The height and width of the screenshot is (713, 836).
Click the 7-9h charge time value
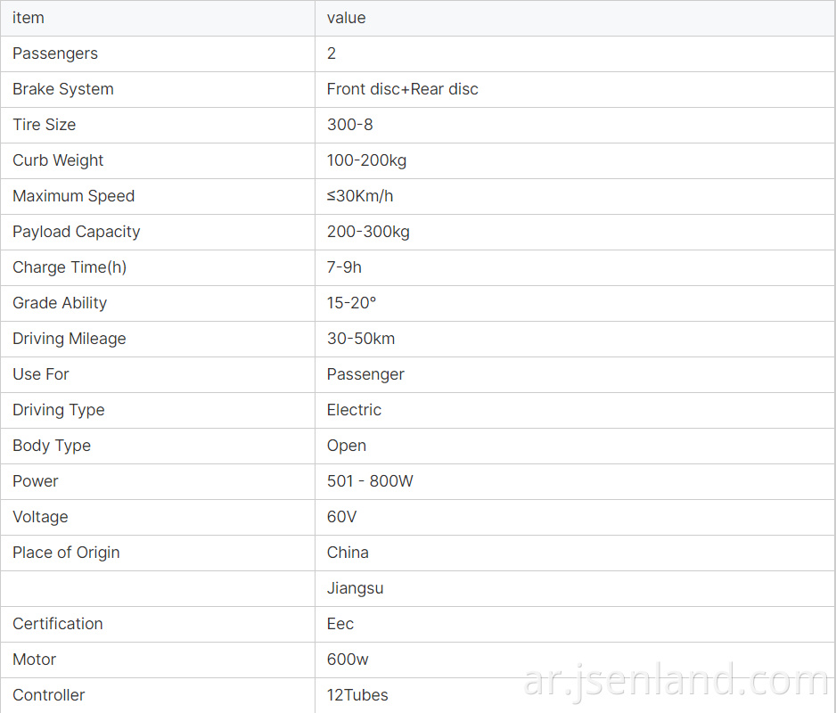(344, 267)
